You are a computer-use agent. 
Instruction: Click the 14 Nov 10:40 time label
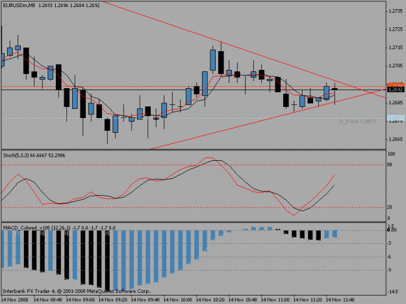click(242, 299)
